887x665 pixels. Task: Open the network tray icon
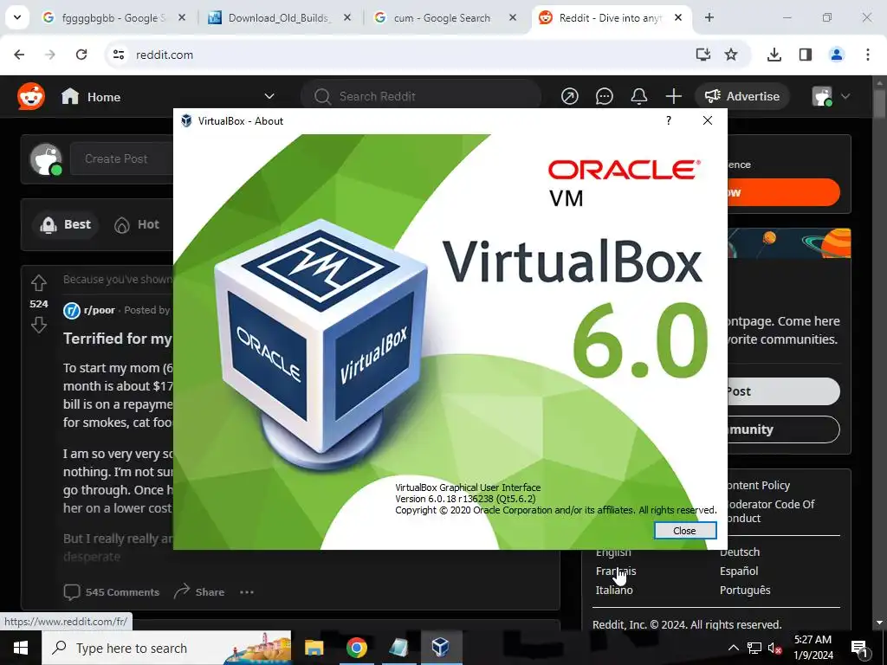coord(754,648)
